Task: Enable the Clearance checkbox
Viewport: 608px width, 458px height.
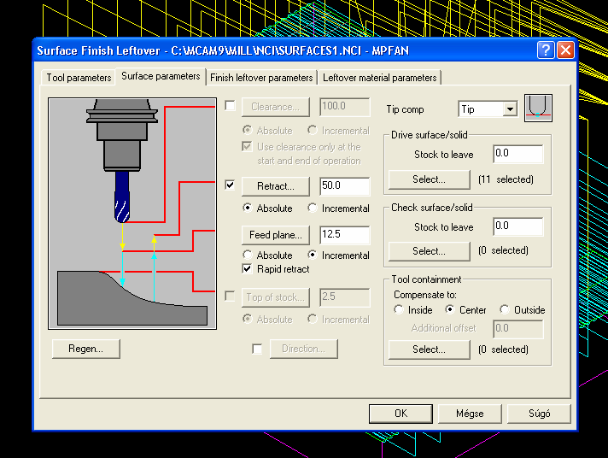Action: (x=230, y=106)
